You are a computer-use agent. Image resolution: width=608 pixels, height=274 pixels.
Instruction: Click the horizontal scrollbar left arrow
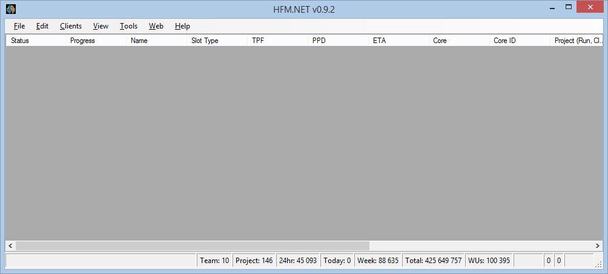[10, 246]
